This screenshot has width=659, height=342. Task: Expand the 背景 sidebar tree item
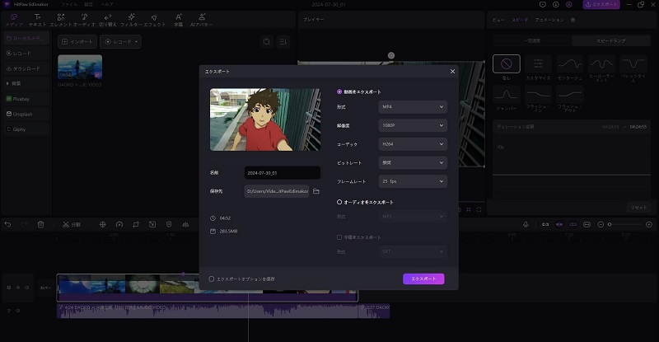click(x=7, y=83)
